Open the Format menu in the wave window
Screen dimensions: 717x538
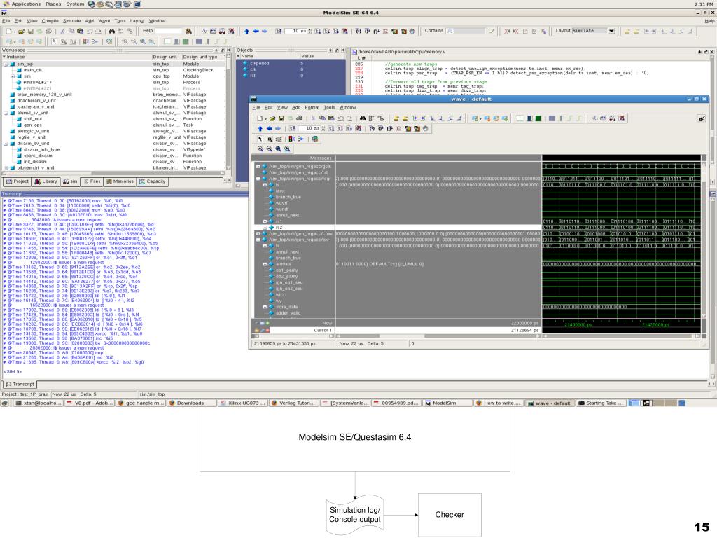[x=312, y=107]
